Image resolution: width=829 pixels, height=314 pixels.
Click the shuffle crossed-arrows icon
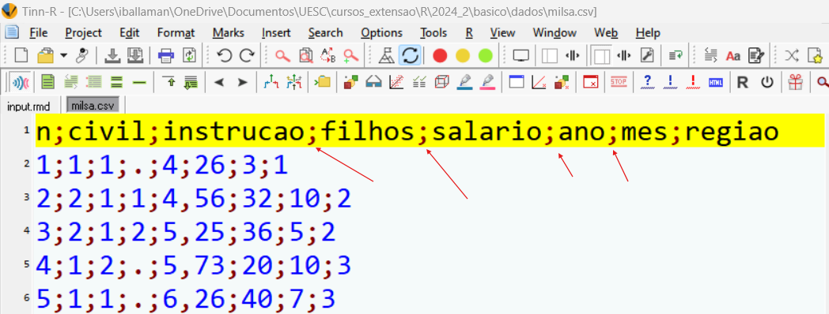coord(792,55)
